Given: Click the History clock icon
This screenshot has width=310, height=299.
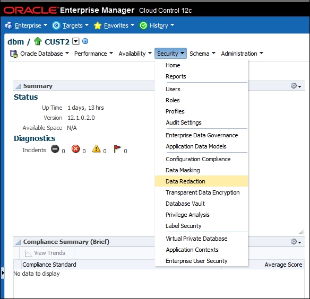Looking at the screenshot, I should (143, 25).
